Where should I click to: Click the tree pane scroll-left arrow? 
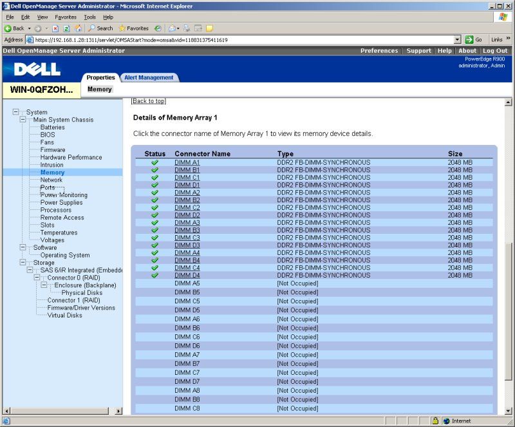pyautogui.click(x=6, y=411)
